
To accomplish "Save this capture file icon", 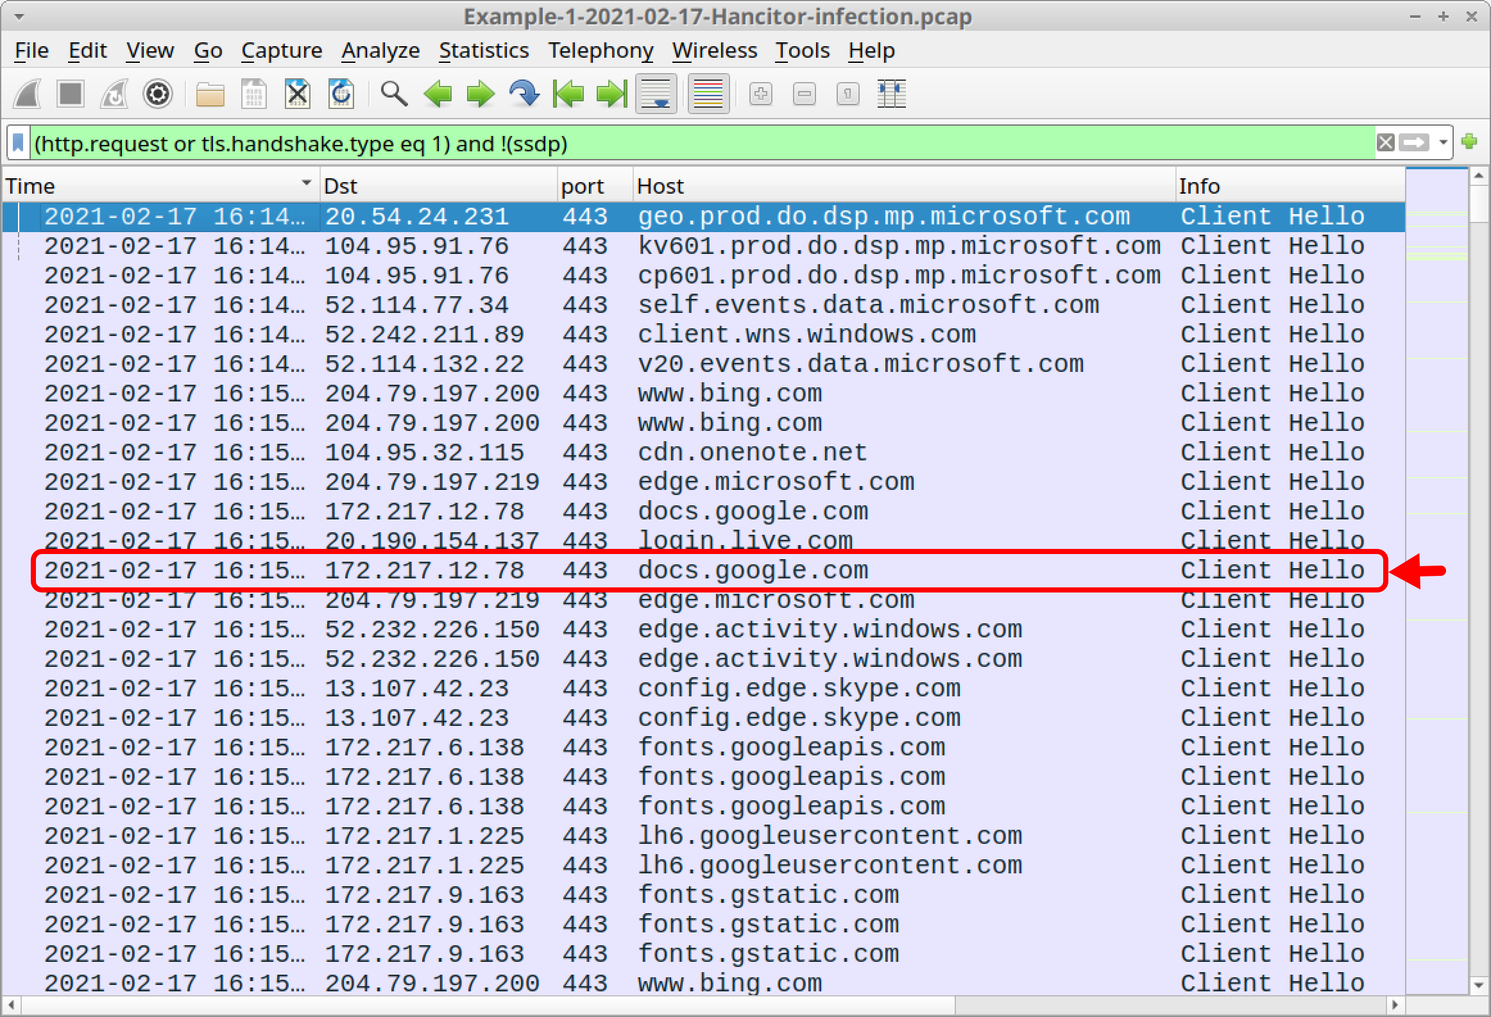I will pyautogui.click(x=254, y=94).
